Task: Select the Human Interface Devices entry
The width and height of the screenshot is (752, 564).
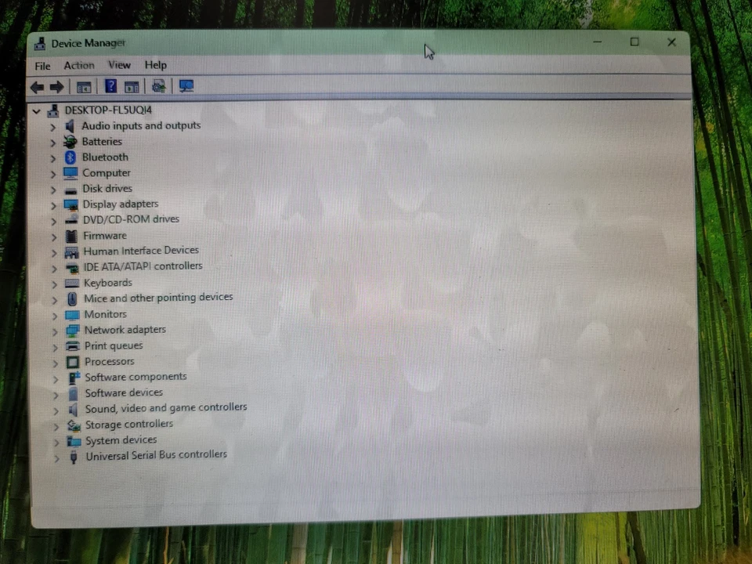Action: [141, 251]
